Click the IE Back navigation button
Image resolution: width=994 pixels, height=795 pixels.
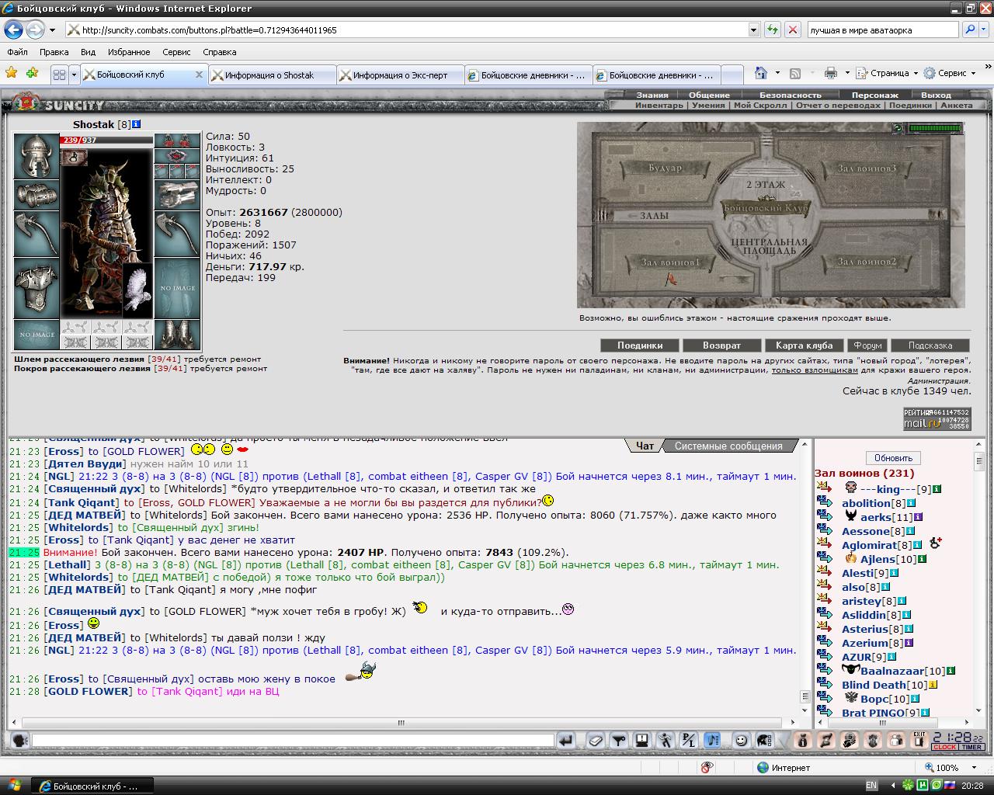(14, 30)
